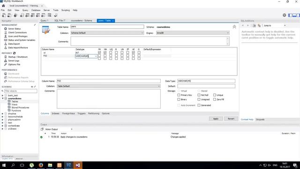Image resolution: width=300 pixels, height=169 pixels.
Task: Expand the yii2basic schema
Action: pyautogui.click(x=2, y=129)
